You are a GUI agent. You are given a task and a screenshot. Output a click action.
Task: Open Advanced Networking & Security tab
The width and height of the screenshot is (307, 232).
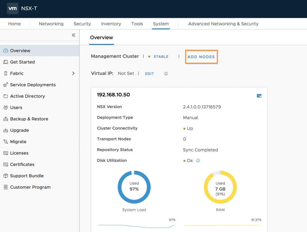223,24
